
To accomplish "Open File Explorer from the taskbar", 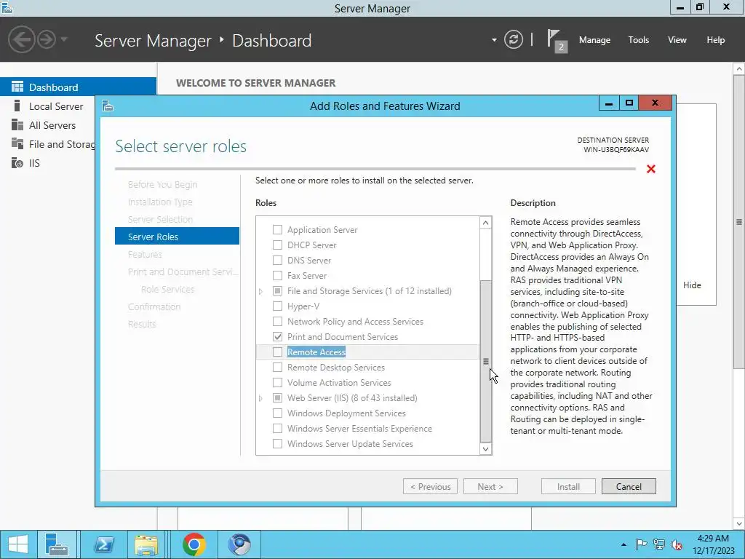I will pos(146,544).
